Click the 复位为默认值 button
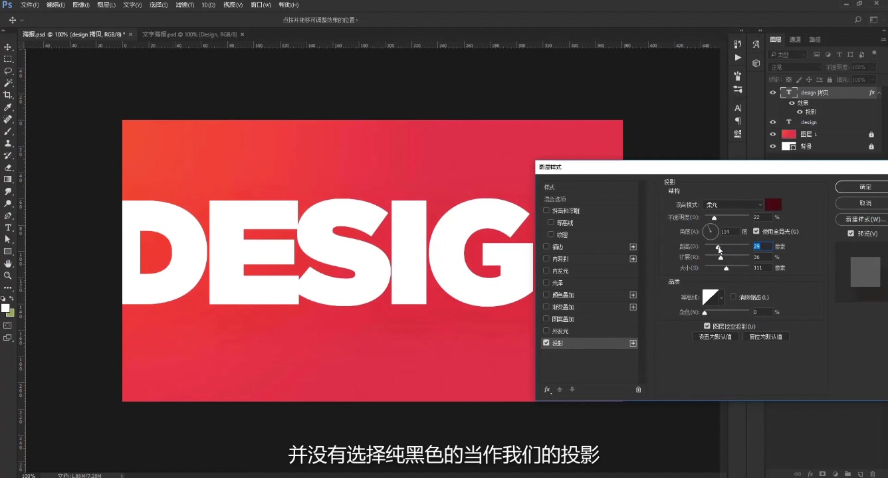The image size is (888, 478). 766,337
